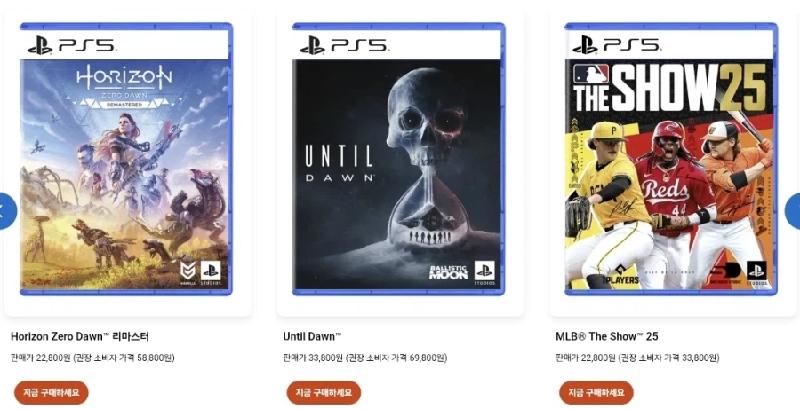Open the MLB The Show 25 cover image
This screenshot has width=800, height=409.
pyautogui.click(x=671, y=159)
